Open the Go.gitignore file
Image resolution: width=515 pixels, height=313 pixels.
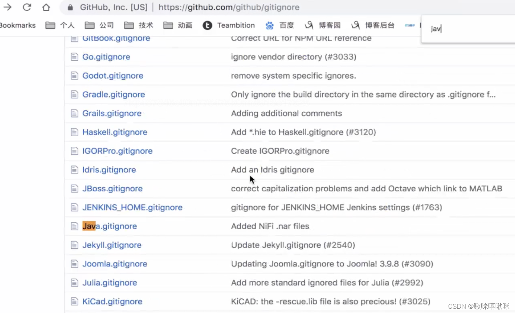[x=106, y=57]
